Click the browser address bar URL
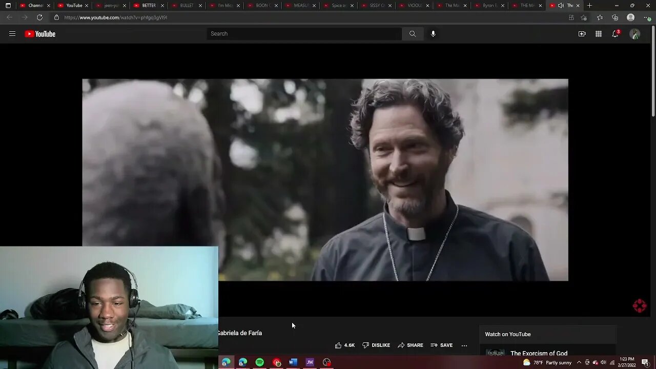Viewport: 656px width, 369px height. [115, 17]
